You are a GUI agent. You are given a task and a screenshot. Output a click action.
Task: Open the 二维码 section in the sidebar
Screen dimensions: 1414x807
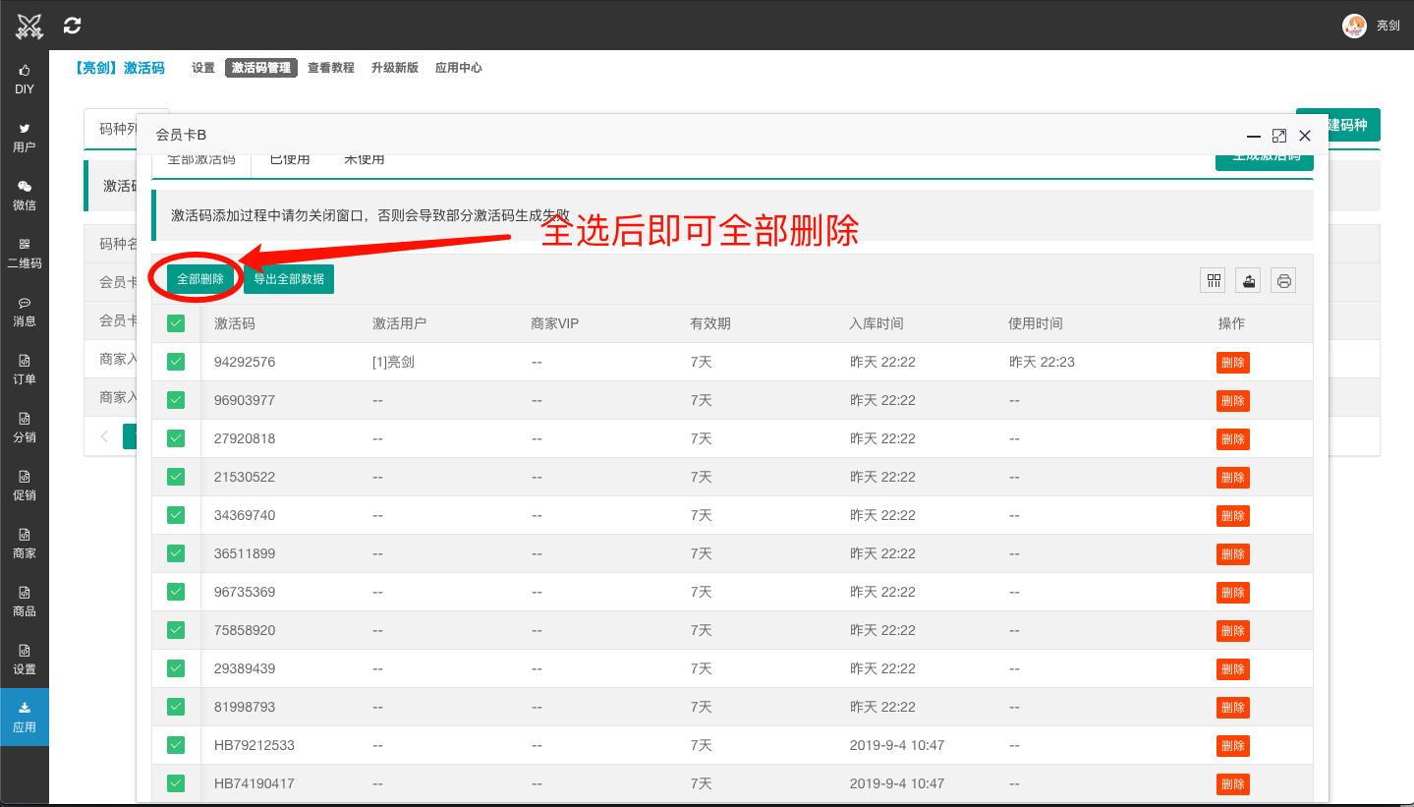[x=25, y=254]
